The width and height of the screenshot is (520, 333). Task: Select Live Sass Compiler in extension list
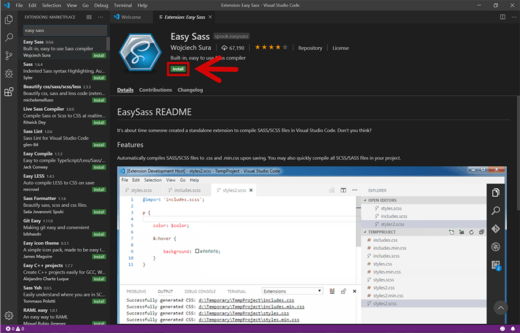tap(63, 115)
